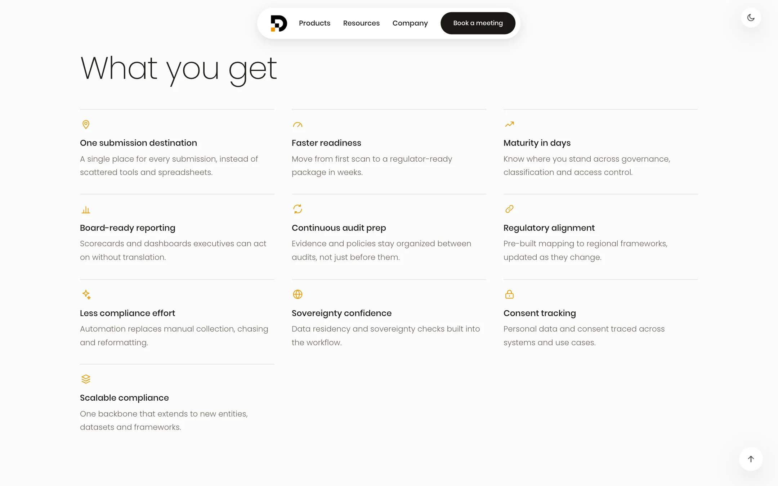Click the text 'Pre-built mapping to regional frameworks'
Image resolution: width=778 pixels, height=486 pixels.
585,244
